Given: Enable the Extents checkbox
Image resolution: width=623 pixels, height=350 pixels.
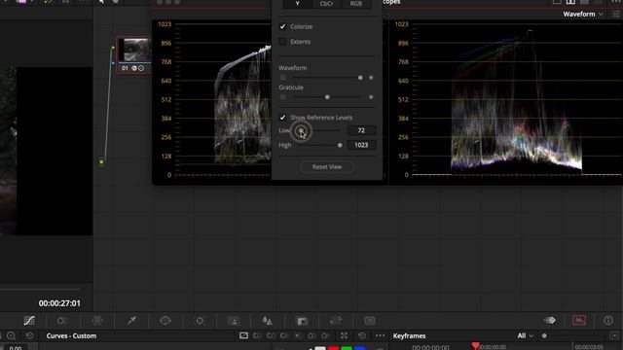Looking at the screenshot, I should click(282, 42).
